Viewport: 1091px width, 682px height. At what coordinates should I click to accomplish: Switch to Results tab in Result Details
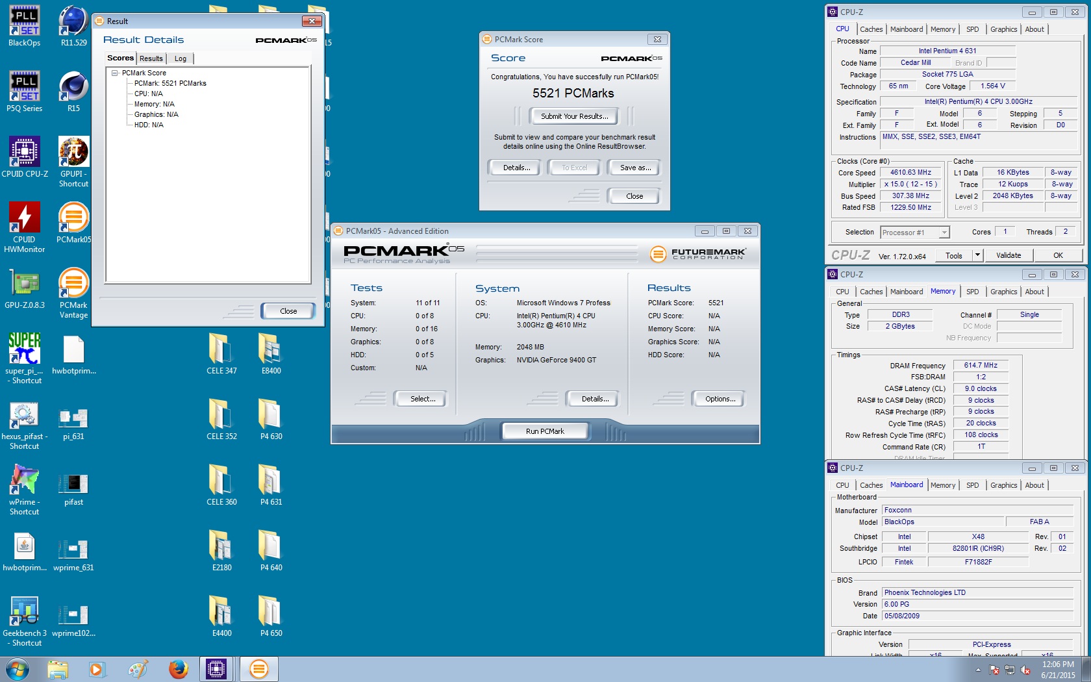151,58
